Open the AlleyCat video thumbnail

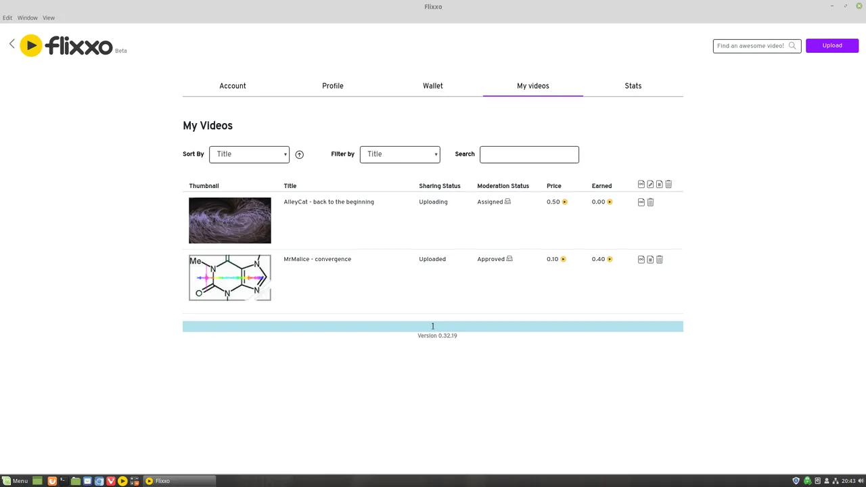pyautogui.click(x=230, y=221)
